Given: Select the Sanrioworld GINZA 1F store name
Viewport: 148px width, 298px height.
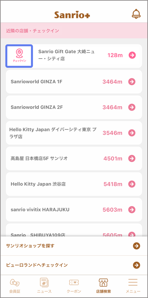Looking at the screenshot, I should point(37,82).
